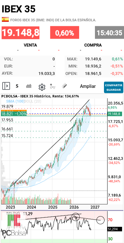Click the Ampliar button
The width and height of the screenshot is (124, 243).
pos(88,86)
